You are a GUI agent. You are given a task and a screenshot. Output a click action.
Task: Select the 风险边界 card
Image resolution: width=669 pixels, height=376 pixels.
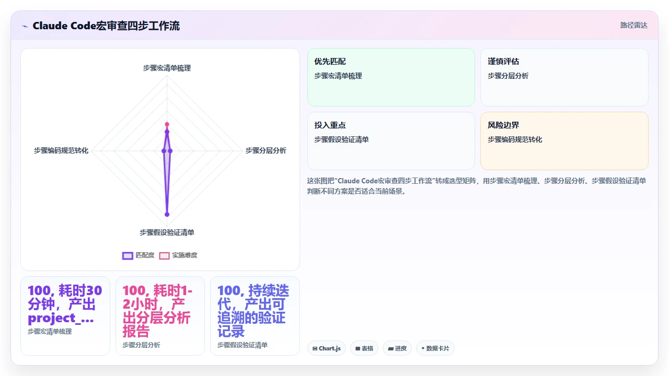pos(564,141)
